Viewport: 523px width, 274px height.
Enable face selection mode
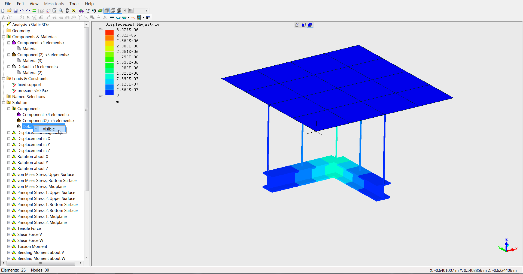coord(304,25)
